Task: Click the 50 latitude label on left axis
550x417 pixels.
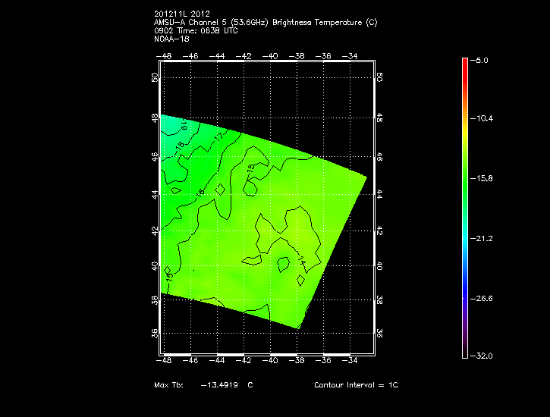Action: click(x=155, y=77)
